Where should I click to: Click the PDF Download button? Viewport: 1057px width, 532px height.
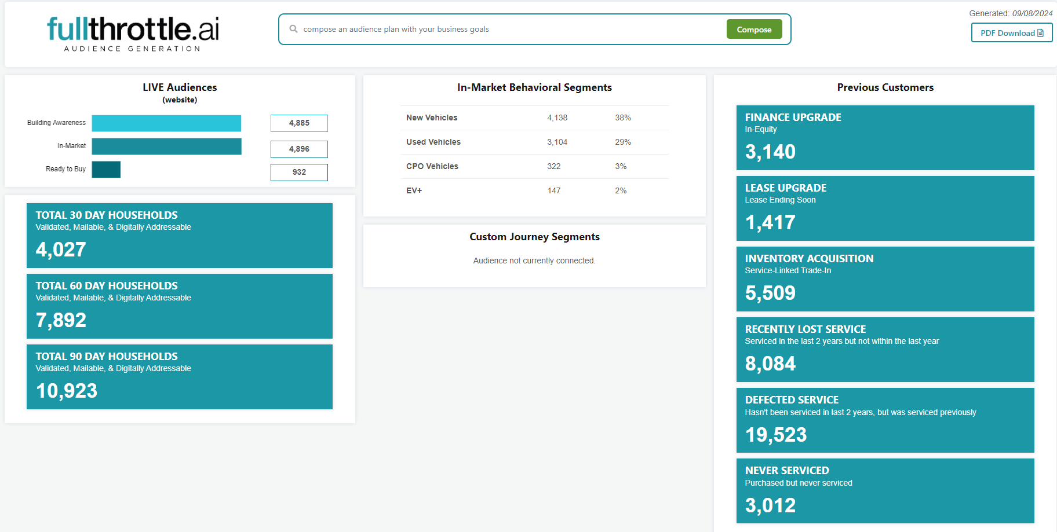1011,33
